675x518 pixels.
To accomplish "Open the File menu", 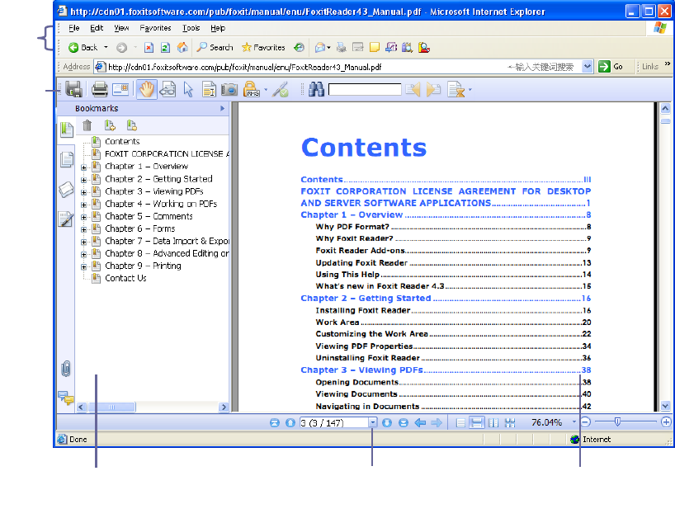I will (x=74, y=28).
